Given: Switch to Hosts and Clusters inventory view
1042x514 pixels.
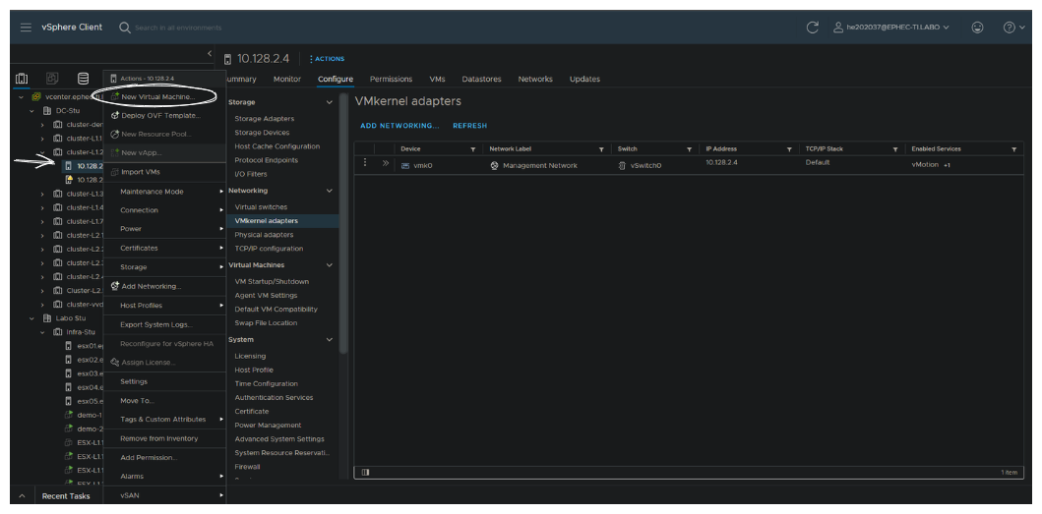Looking at the screenshot, I should coord(22,79).
